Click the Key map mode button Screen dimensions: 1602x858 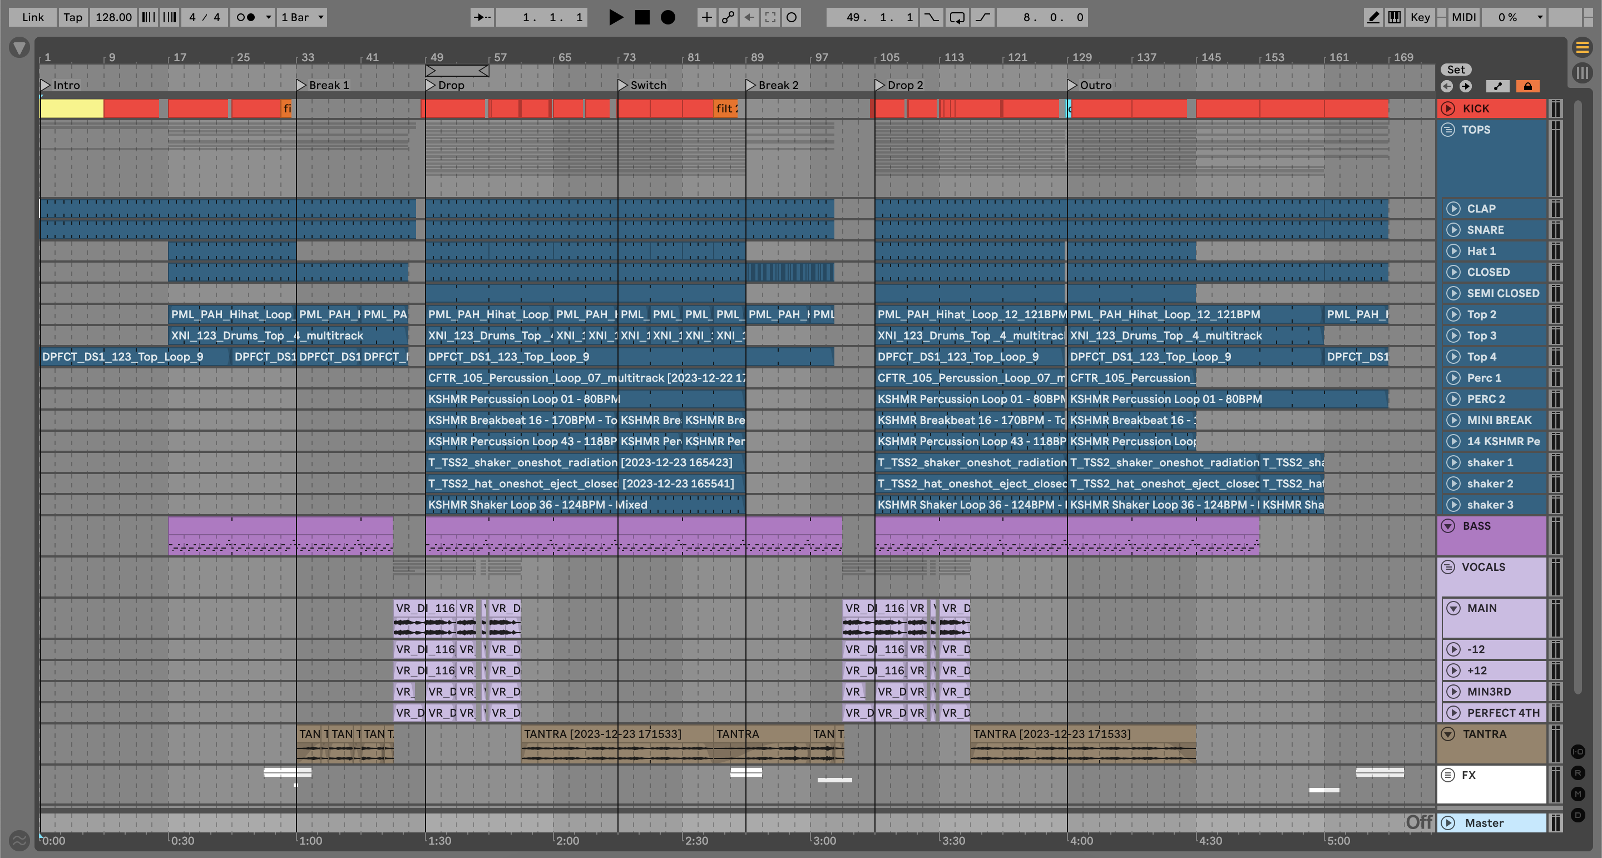click(1420, 17)
